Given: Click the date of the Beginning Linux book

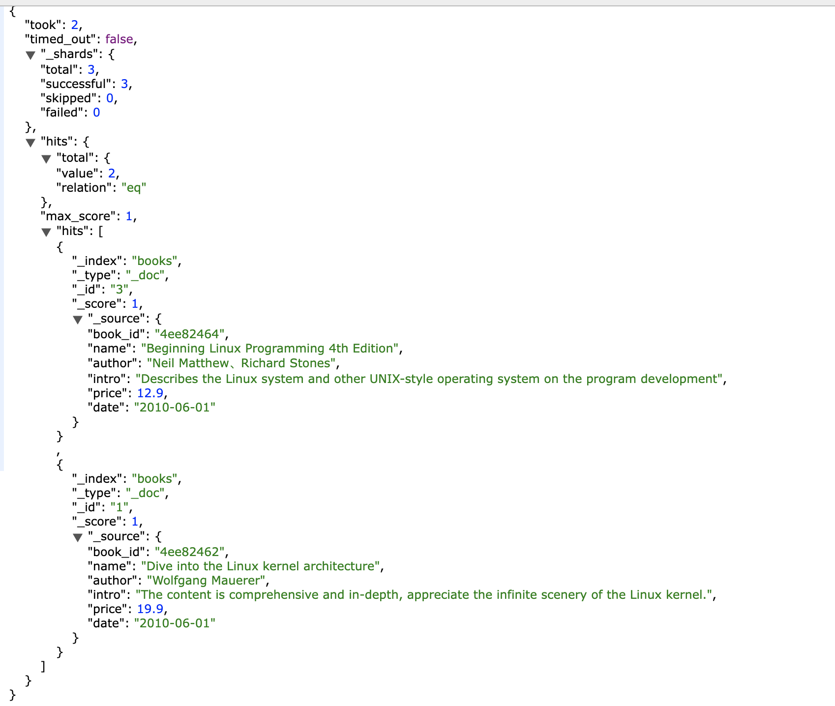Looking at the screenshot, I should [175, 408].
